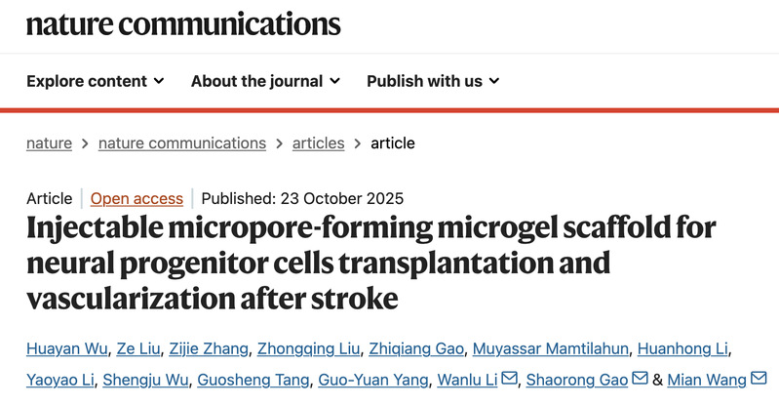This screenshot has height=406, width=779.
Task: Open the About the journal dropdown
Action: pyautogui.click(x=262, y=81)
